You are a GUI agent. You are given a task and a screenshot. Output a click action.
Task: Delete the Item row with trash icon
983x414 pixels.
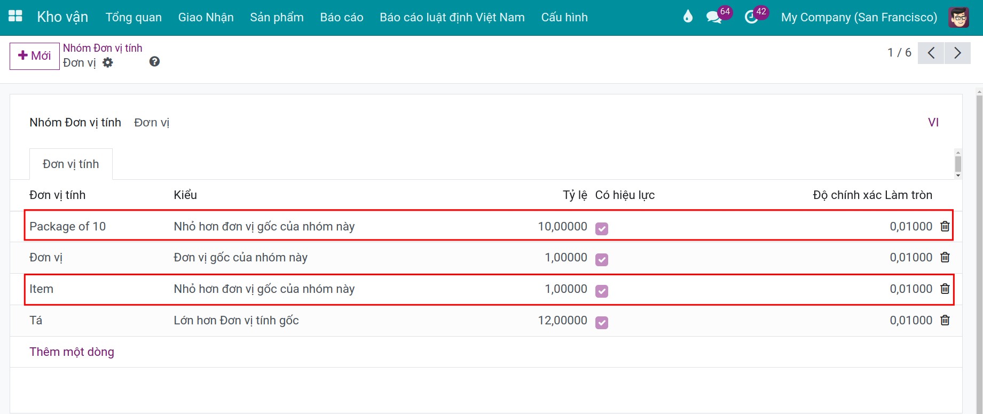coord(945,289)
